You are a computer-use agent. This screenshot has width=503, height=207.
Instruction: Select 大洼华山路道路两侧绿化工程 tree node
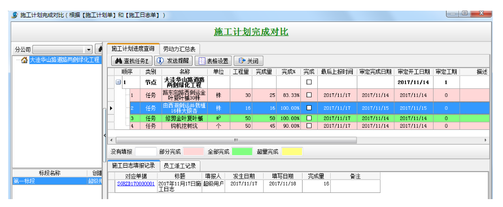64,60
